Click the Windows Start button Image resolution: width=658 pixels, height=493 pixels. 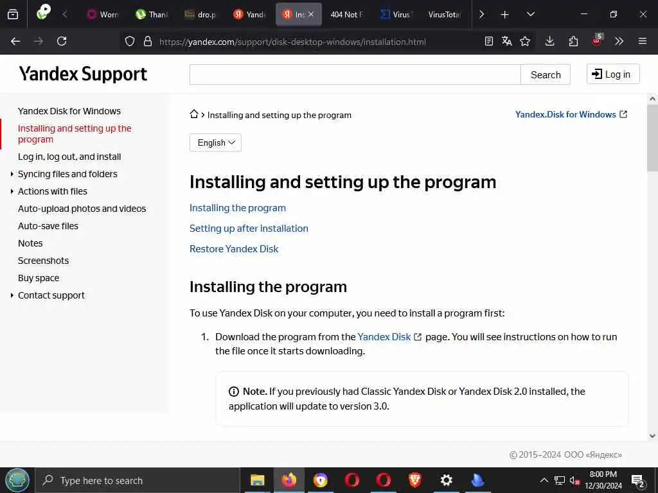[x=17, y=480]
